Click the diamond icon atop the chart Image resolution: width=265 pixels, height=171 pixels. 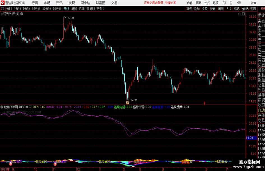tap(239, 14)
